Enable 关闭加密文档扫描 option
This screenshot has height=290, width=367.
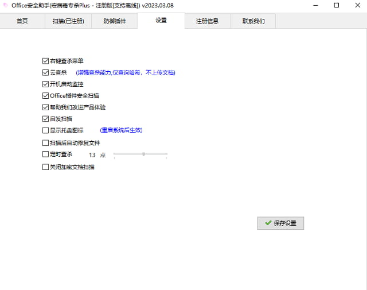[x=46, y=168]
